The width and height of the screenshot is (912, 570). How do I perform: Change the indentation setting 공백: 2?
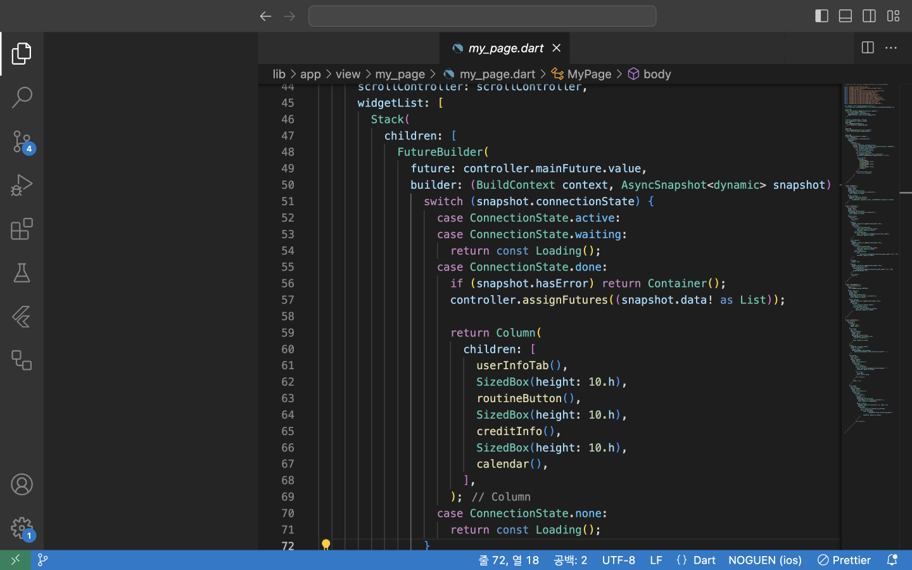point(570,560)
